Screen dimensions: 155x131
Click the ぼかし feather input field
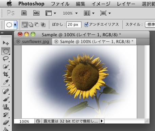(x=74, y=24)
